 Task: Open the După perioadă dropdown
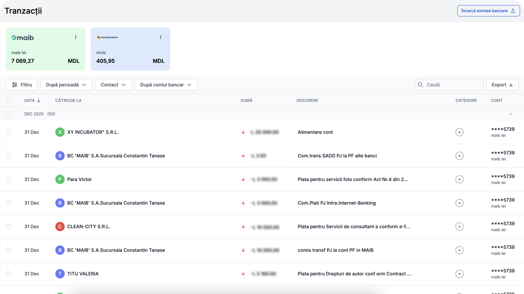(x=66, y=85)
